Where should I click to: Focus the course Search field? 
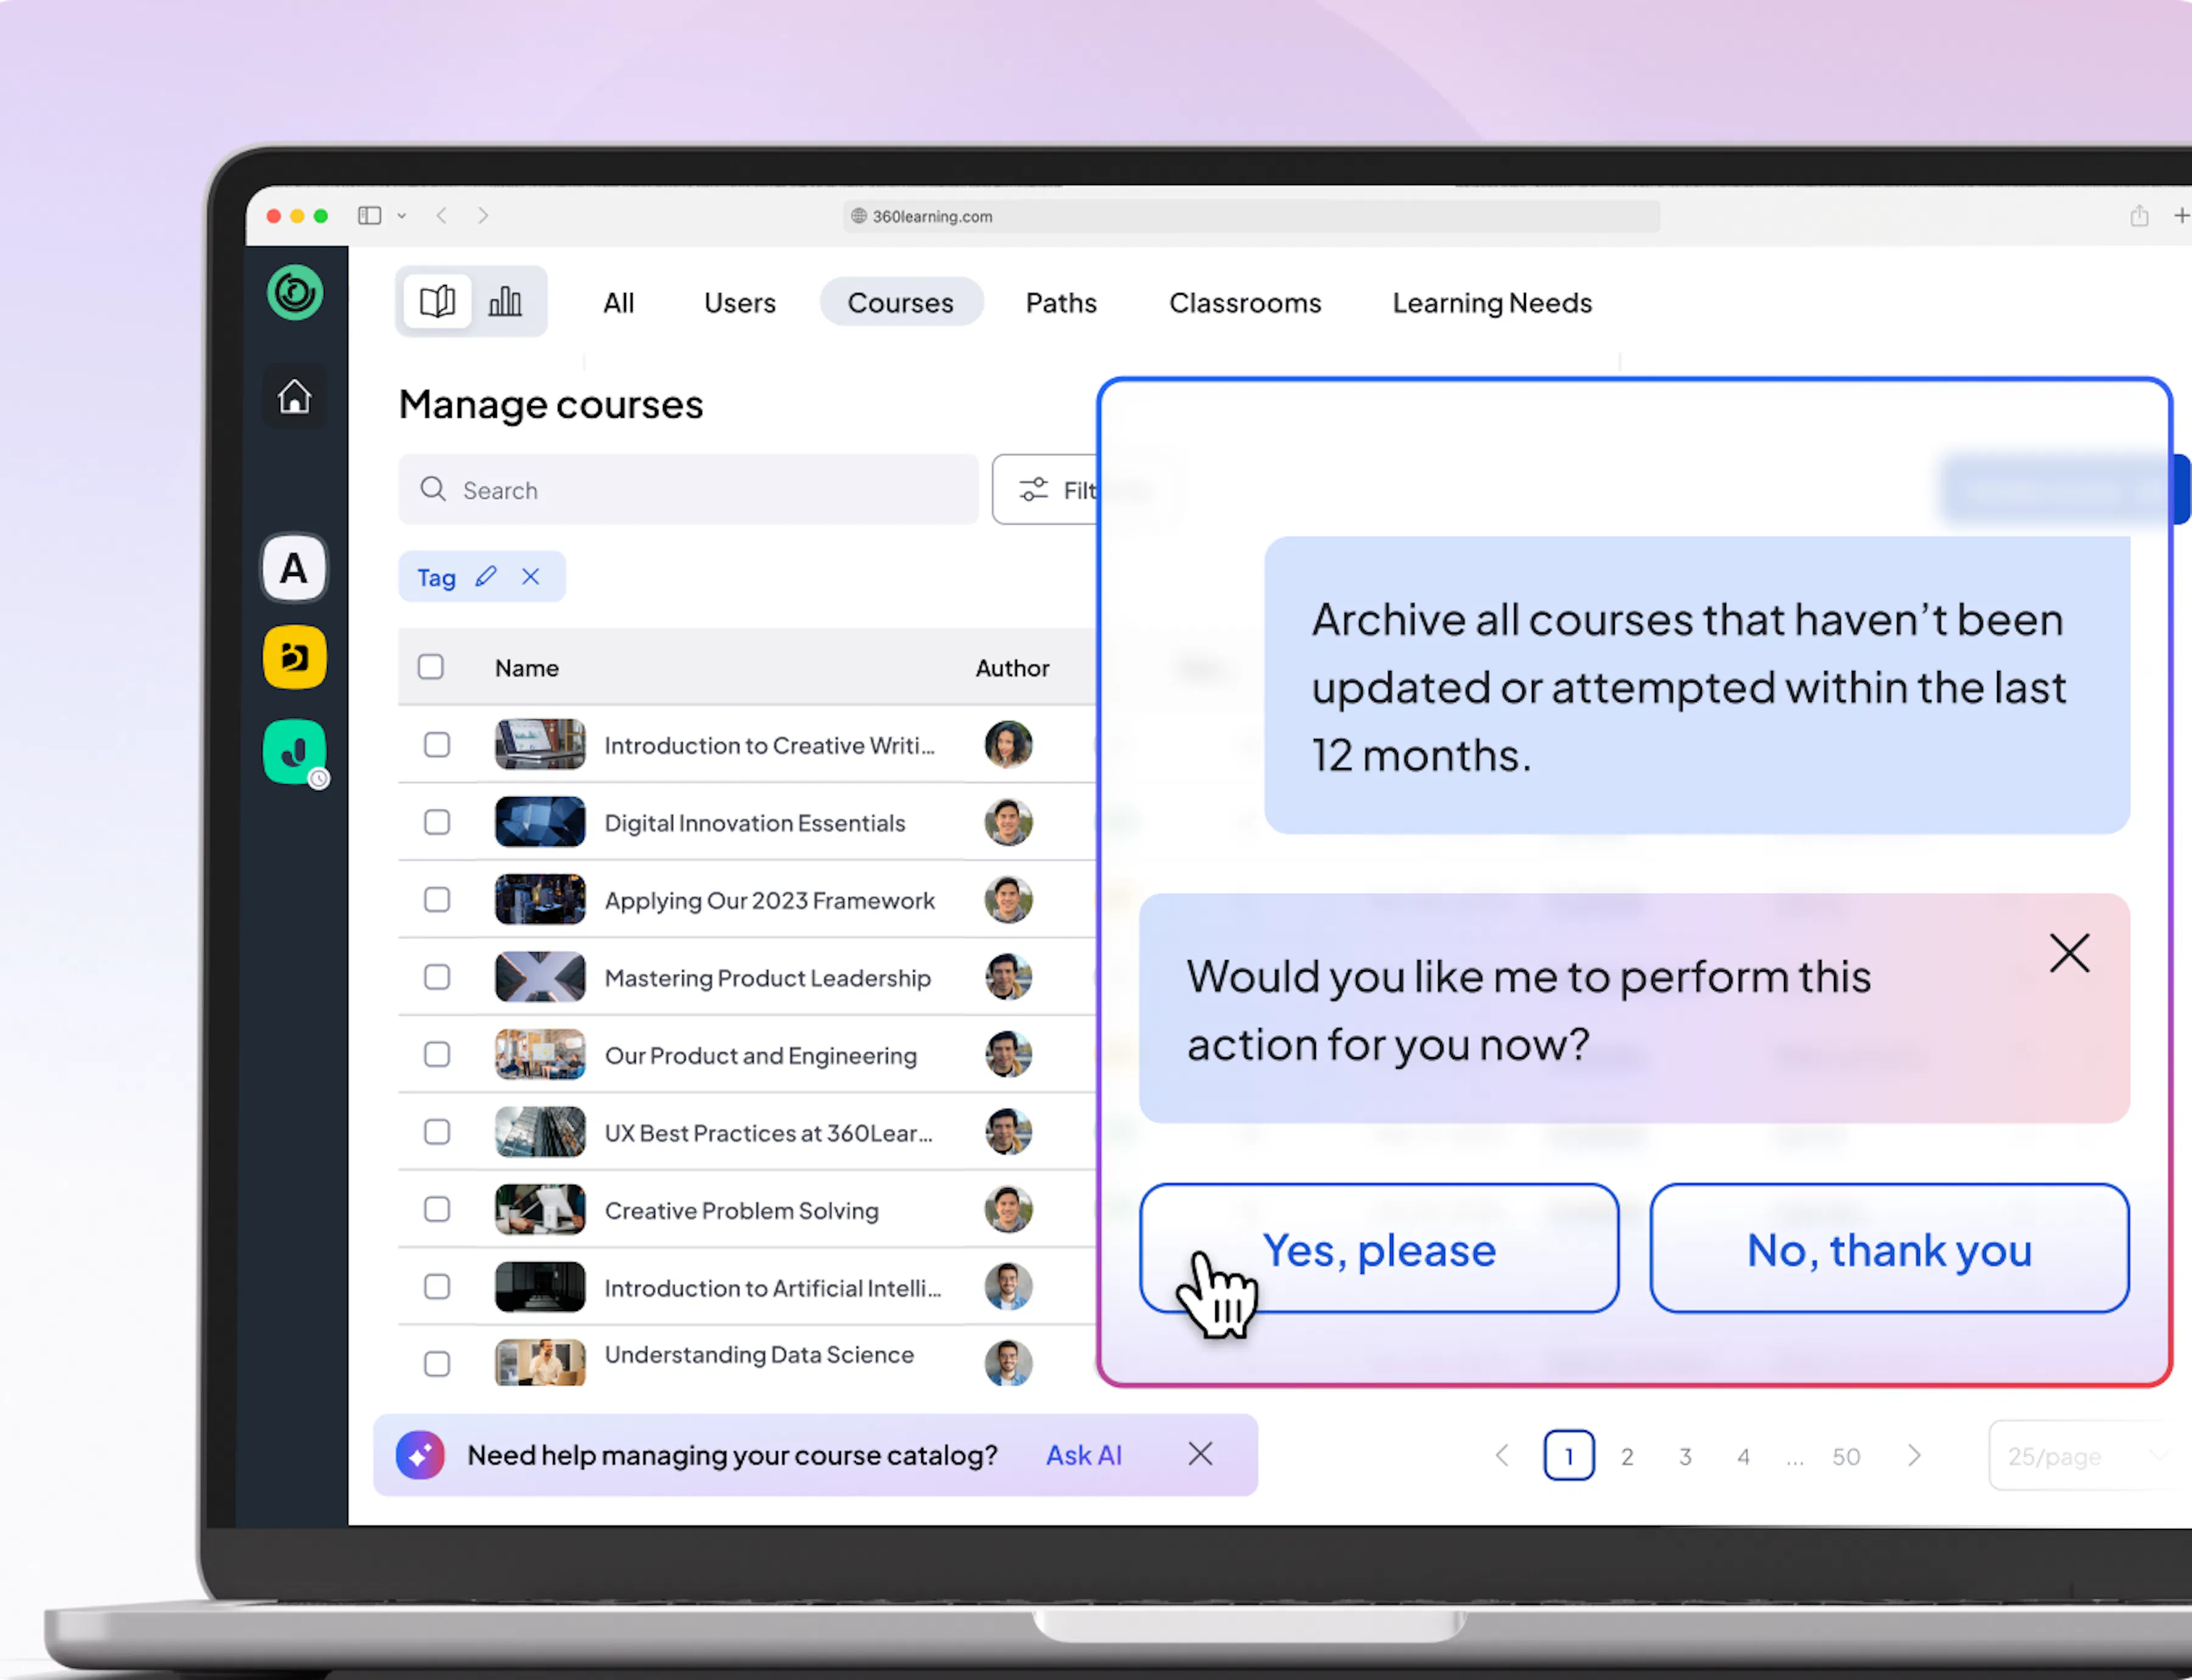tap(688, 490)
